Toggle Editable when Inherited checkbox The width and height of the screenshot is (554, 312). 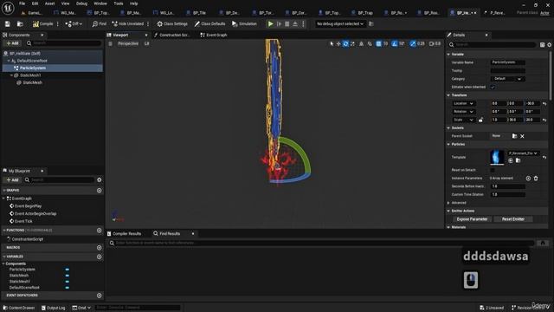[493, 87]
